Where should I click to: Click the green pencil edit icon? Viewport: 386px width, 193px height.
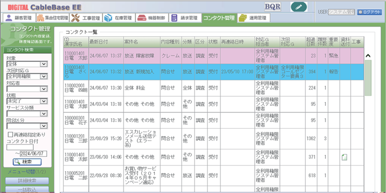pyautogui.click(x=299, y=7)
